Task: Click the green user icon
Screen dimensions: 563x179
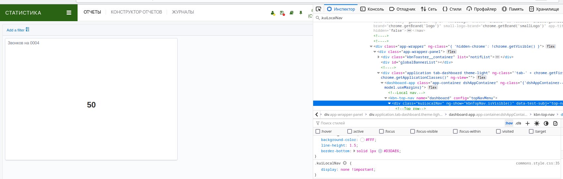Action: click(x=273, y=13)
